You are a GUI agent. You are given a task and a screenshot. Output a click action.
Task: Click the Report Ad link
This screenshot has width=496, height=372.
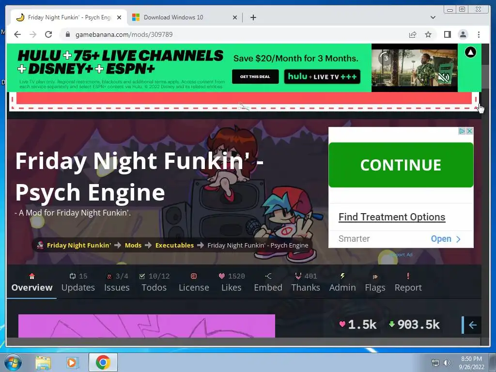pyautogui.click(x=402, y=255)
